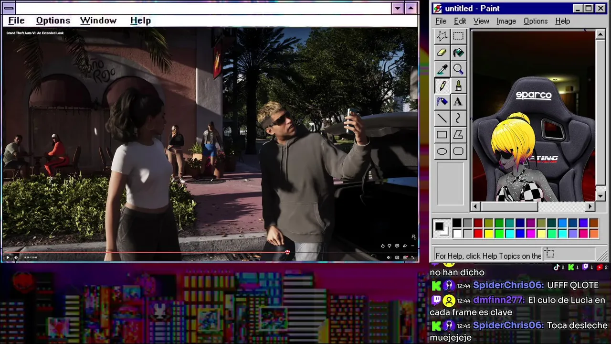The height and width of the screenshot is (344, 611).
Task: Pick the bright yellow color swatch
Action: [489, 234]
